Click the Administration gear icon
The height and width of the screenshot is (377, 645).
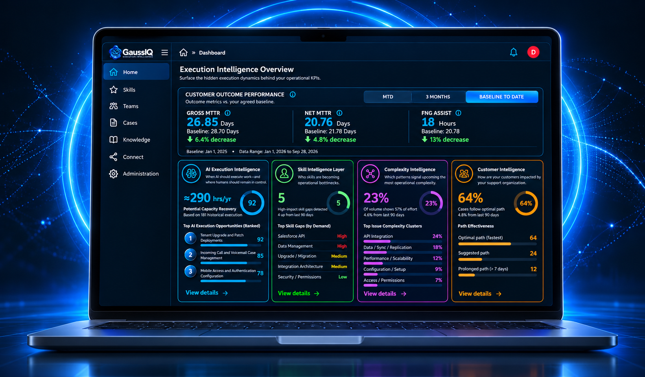[x=113, y=174]
